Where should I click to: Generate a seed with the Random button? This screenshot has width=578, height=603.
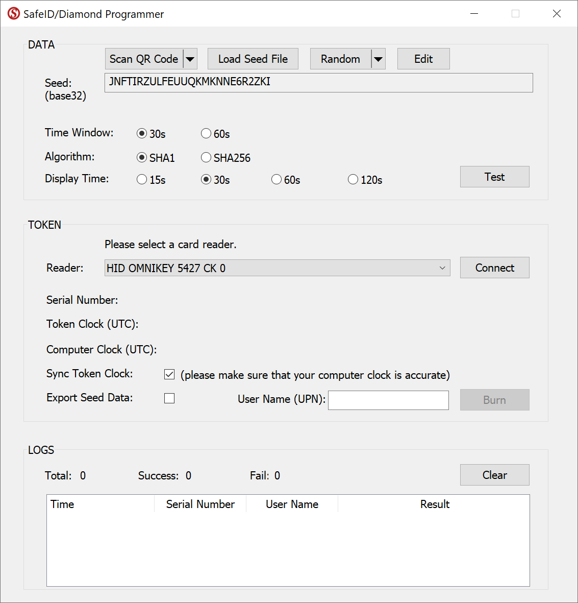pyautogui.click(x=340, y=59)
